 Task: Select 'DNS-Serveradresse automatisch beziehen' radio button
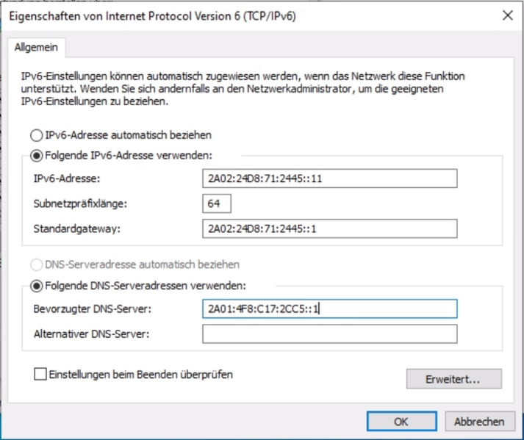(35, 264)
